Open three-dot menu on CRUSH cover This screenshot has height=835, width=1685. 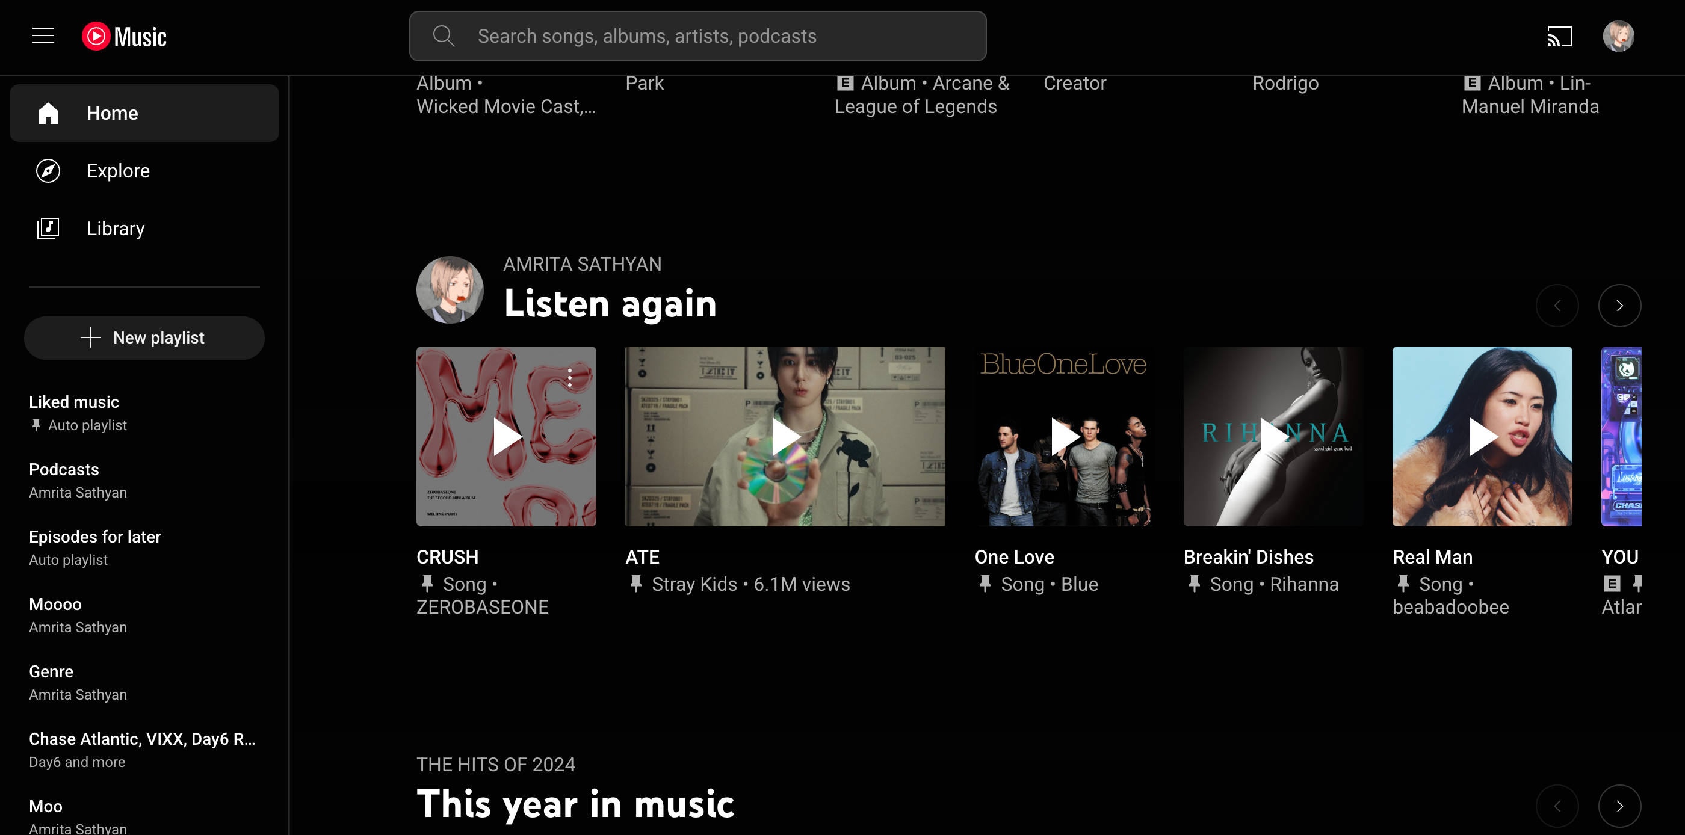(x=570, y=378)
